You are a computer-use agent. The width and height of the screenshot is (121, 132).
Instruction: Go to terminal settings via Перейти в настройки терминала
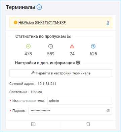coord(61,73)
